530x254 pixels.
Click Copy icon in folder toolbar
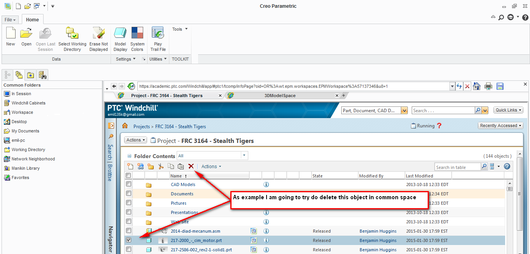tap(171, 166)
